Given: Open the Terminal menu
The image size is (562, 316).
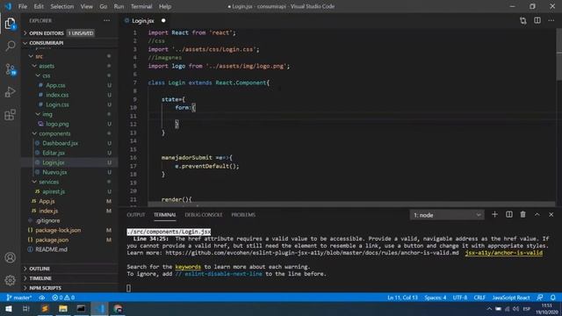Looking at the screenshot, I should (x=141, y=6).
